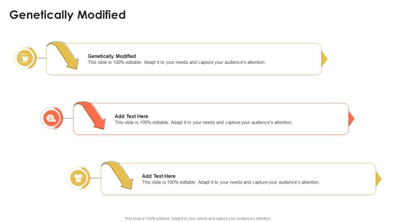Viewport: 396px width, 222px height.
Task: Click yellow triangle pointer on first box
Action: (x=324, y=59)
